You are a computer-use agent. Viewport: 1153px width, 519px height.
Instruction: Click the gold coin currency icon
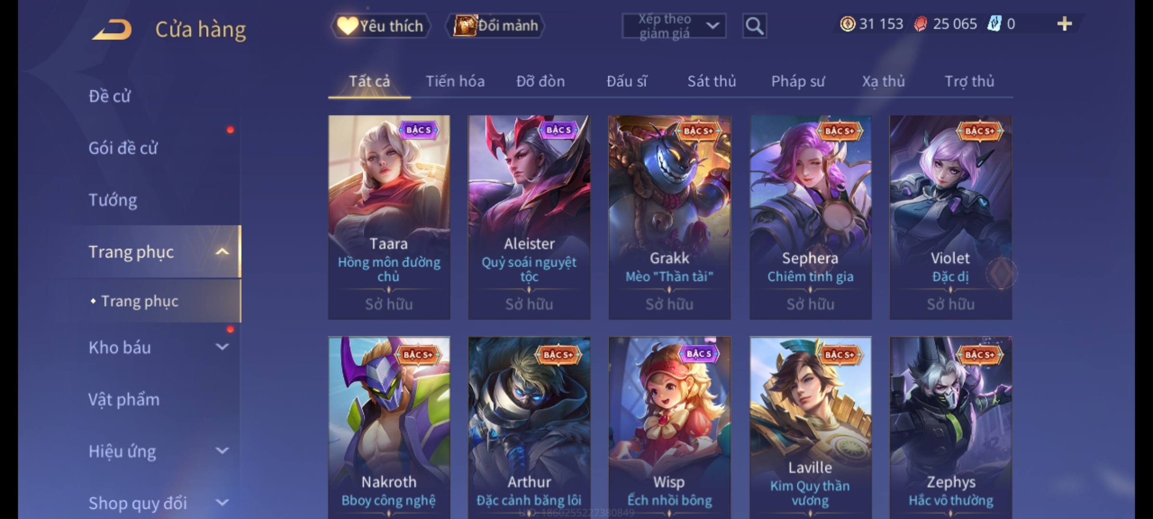[847, 24]
